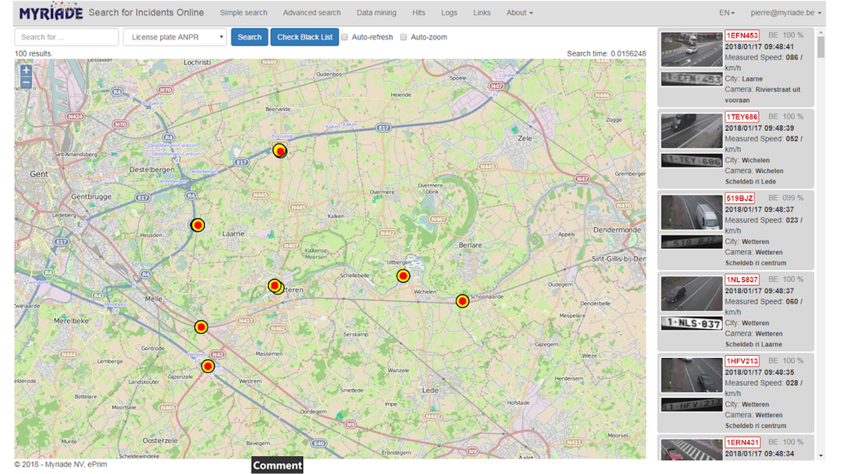Select the marker at Wetteren centre
The width and height of the screenshot is (843, 474).
tap(275, 286)
